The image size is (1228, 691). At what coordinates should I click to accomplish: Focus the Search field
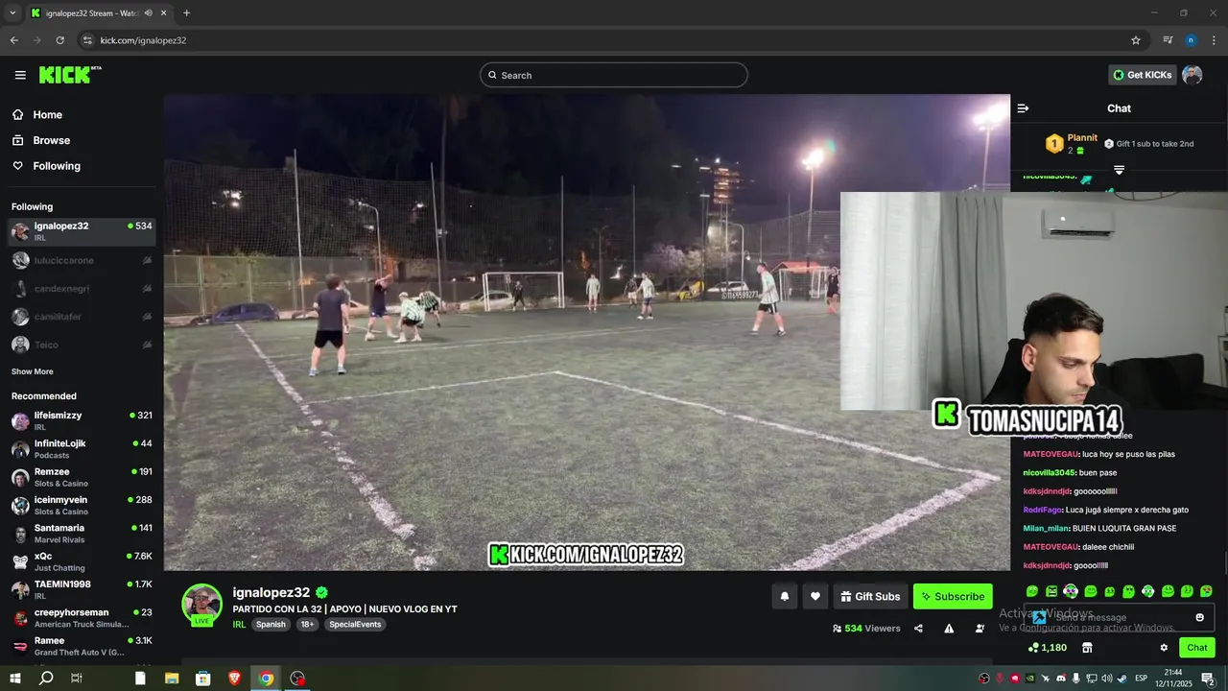point(614,75)
